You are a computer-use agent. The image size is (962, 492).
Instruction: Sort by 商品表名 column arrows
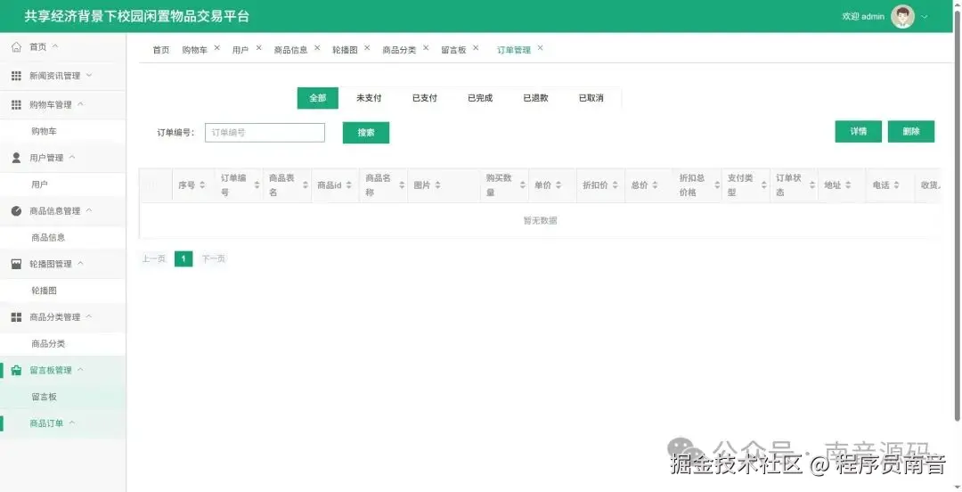click(305, 184)
